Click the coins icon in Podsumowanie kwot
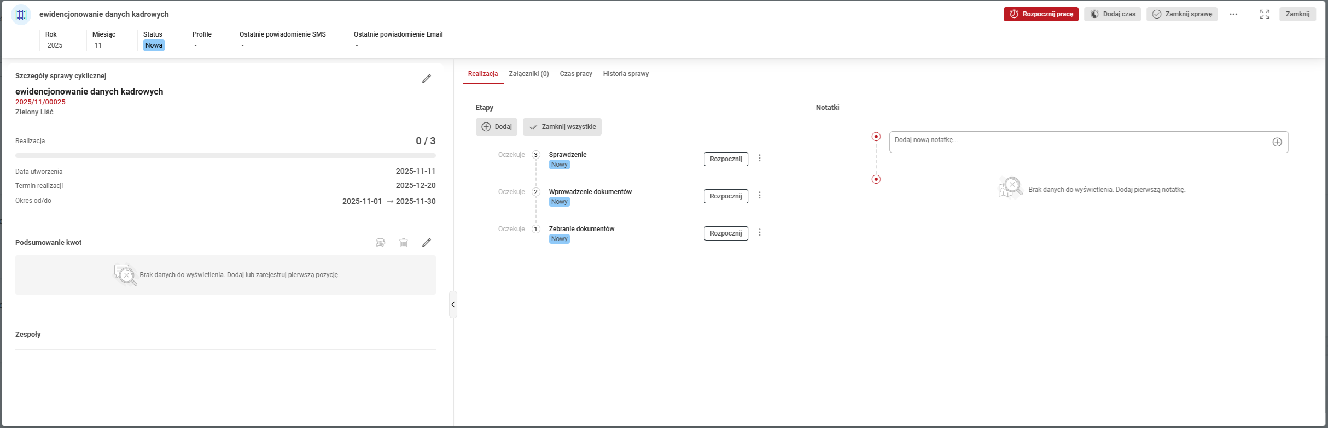This screenshot has height=428, width=1328. click(x=380, y=243)
